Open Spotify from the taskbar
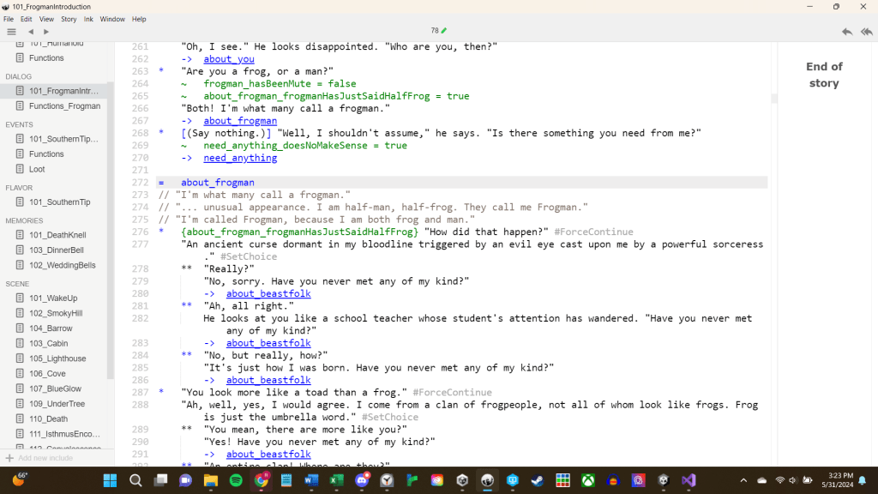 pyautogui.click(x=236, y=480)
